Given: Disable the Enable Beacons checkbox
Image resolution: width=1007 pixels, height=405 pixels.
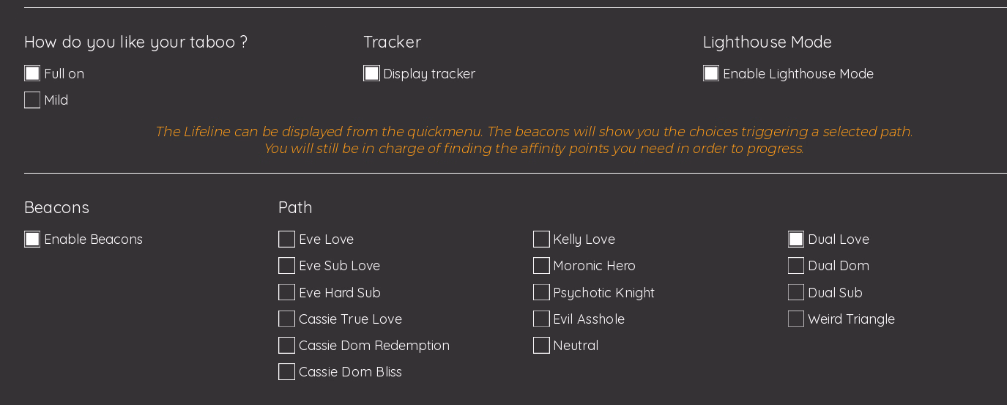Looking at the screenshot, I should pos(32,239).
